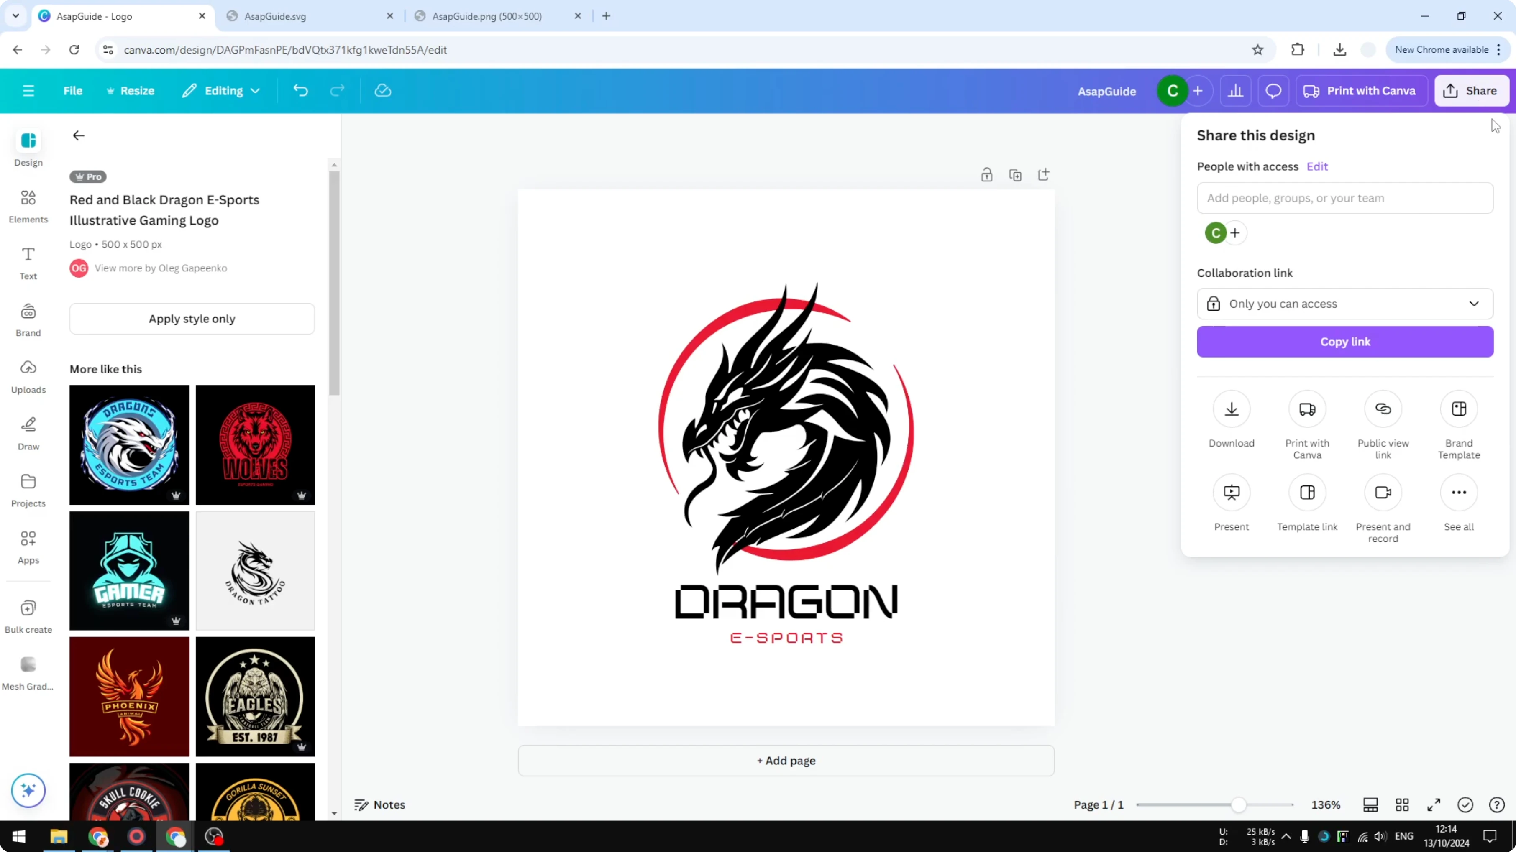
Task: Toggle grid view in the bottom bar
Action: tap(1402, 805)
